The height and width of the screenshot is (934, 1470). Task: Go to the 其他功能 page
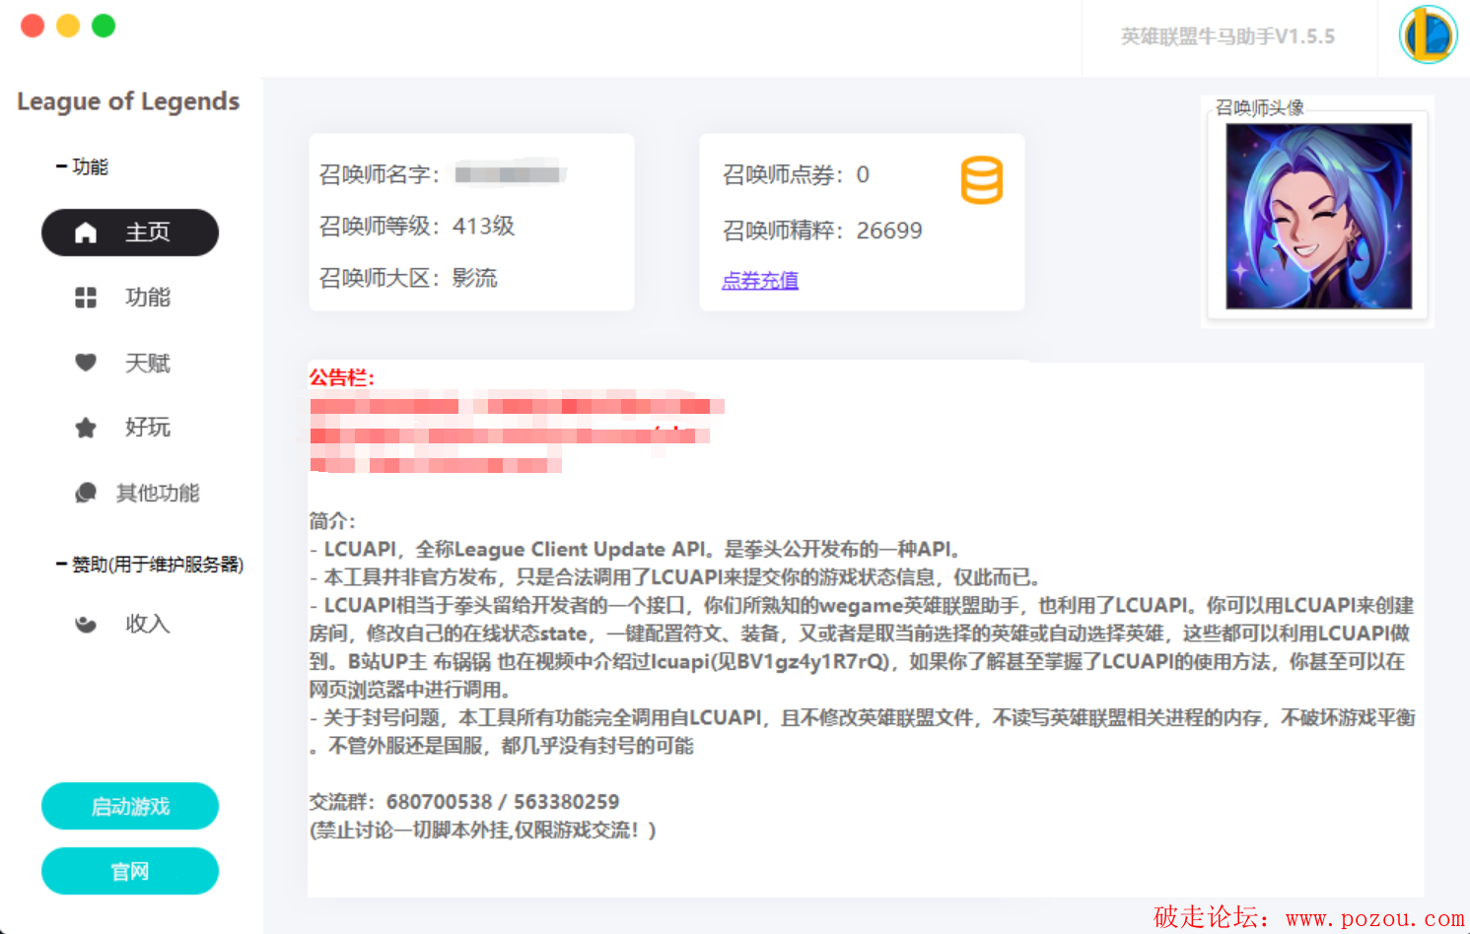point(158,493)
